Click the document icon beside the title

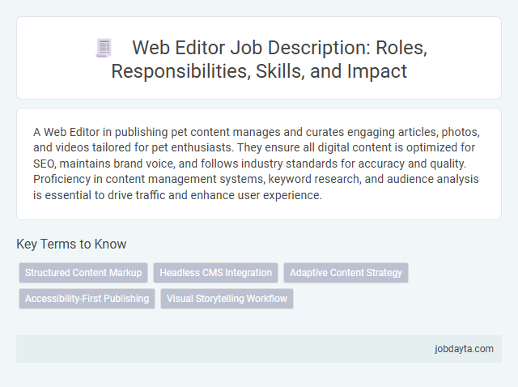coord(104,48)
